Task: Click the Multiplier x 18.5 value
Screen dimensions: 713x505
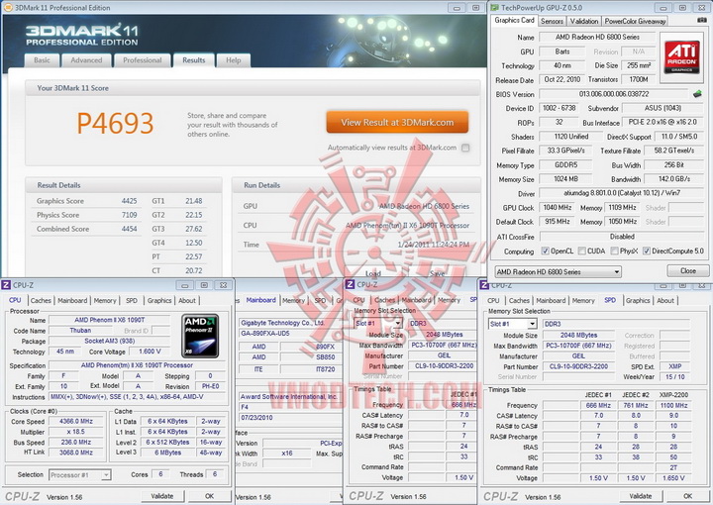Action: pyautogui.click(x=75, y=432)
